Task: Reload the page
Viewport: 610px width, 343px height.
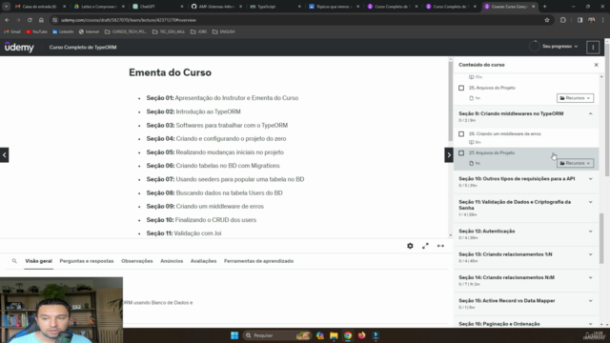Action: 30,20
